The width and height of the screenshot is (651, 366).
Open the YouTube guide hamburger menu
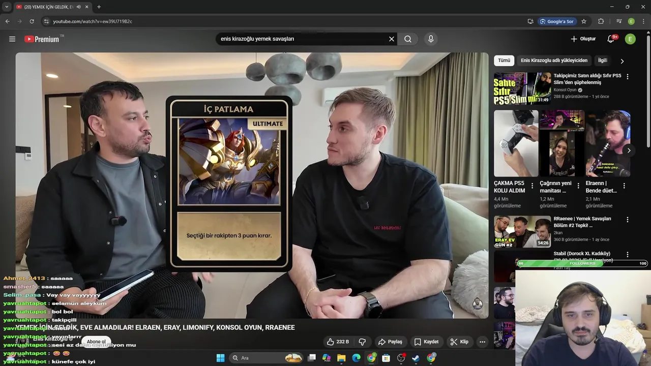[x=12, y=39]
